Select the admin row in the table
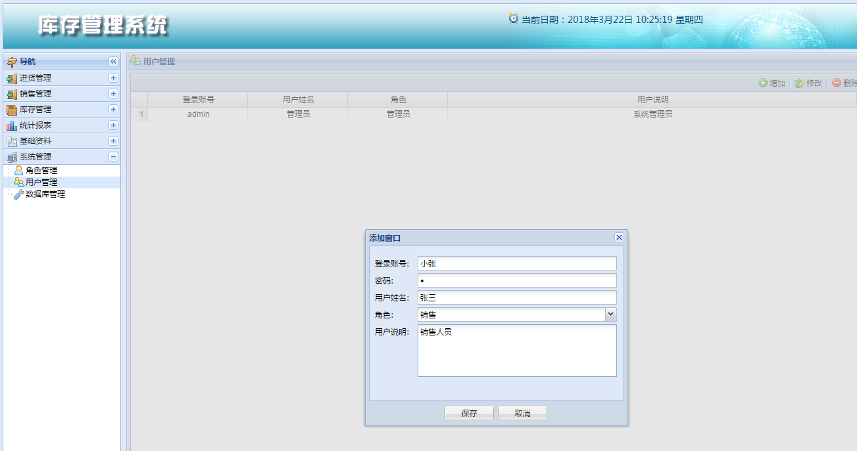The width and height of the screenshot is (857, 451). 493,114
